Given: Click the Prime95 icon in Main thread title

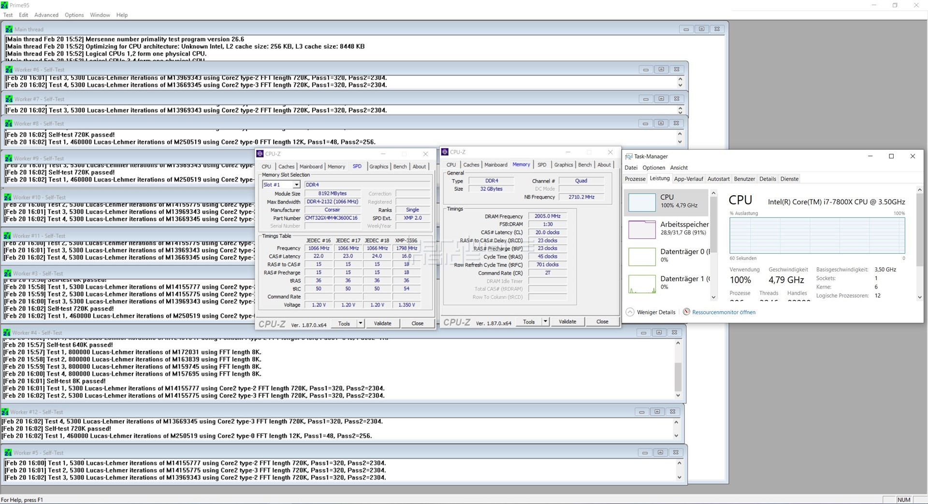Looking at the screenshot, I should (9, 29).
